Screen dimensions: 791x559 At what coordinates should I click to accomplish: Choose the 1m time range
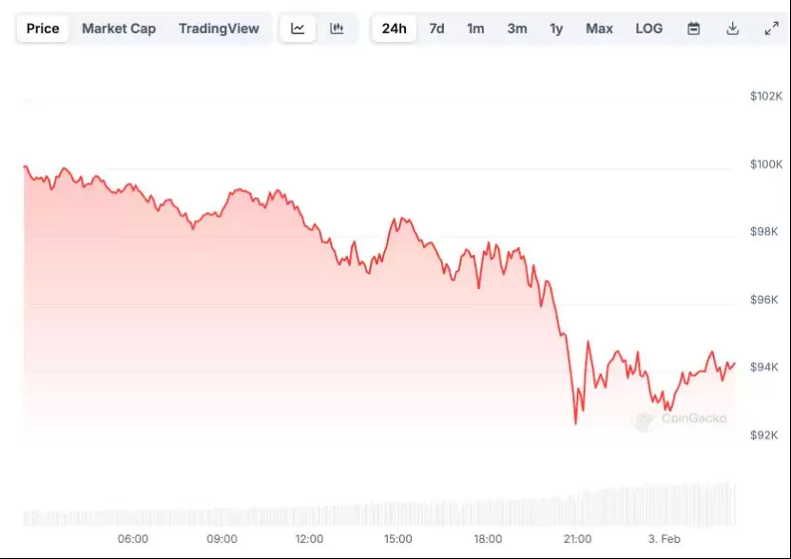pyautogui.click(x=475, y=29)
